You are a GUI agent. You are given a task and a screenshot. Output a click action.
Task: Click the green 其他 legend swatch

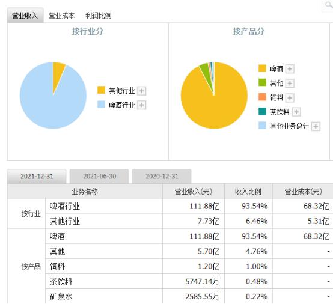coord(262,82)
